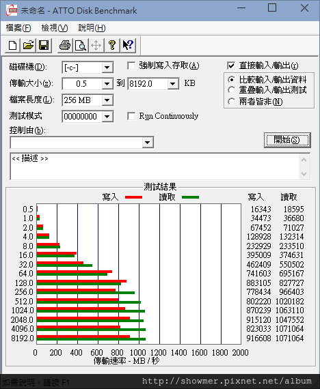Close the ATTO Disk Benchmark window

[304, 8]
